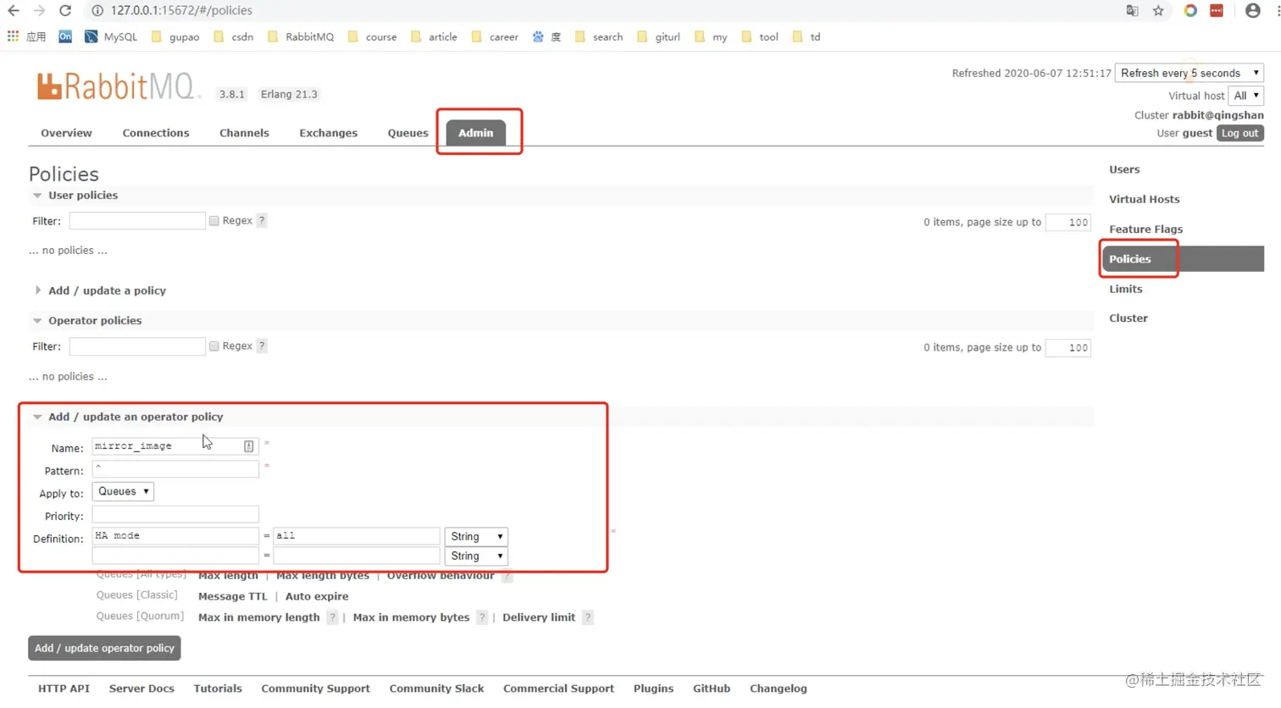Click the User policies Filter field
Viewport: 1281px width, 708px height.
(137, 221)
